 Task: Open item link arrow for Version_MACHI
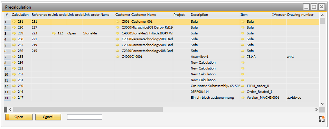[x=243, y=97]
